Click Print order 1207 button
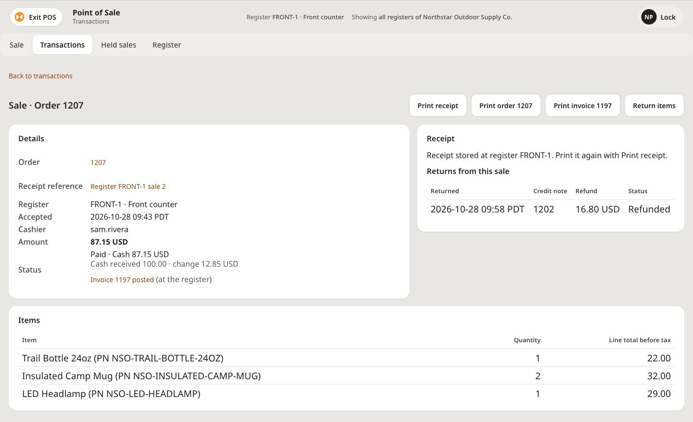 click(x=506, y=105)
